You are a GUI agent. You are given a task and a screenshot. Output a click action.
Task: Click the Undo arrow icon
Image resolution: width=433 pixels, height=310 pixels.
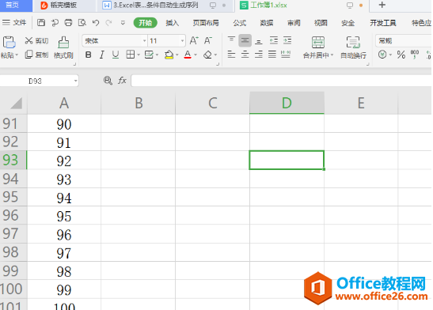pos(96,23)
